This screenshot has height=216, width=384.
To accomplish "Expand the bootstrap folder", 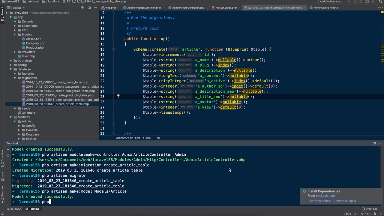I will click(x=11, y=61).
